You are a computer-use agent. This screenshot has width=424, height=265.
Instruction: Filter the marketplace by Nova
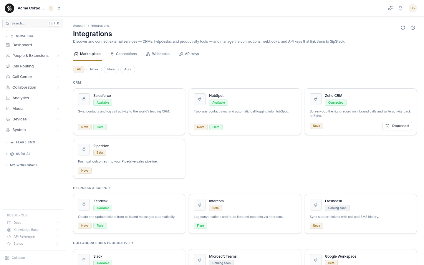coord(94,69)
